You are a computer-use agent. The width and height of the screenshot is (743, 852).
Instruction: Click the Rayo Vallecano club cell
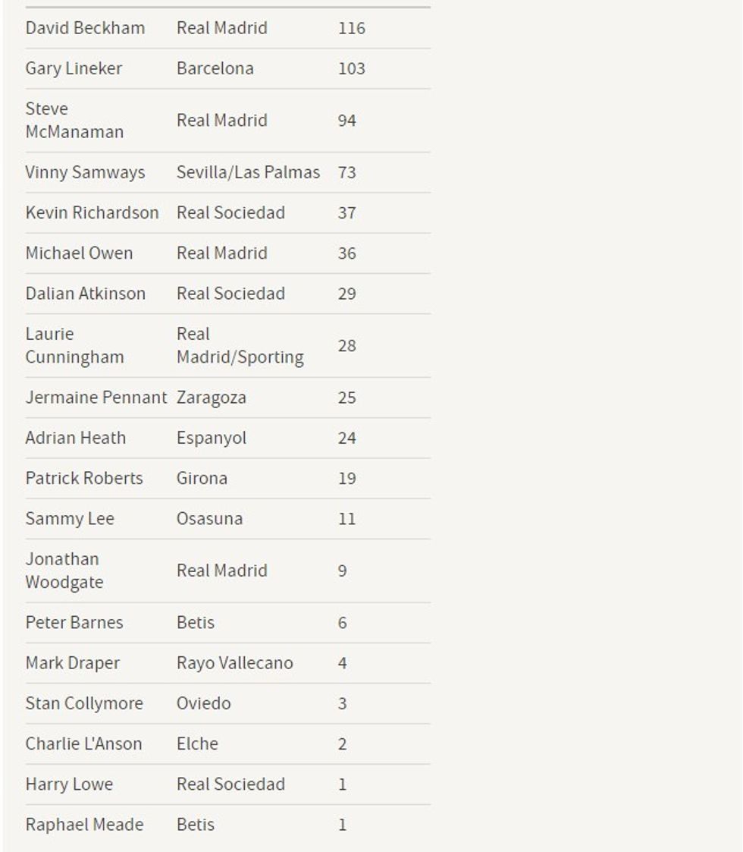tap(234, 664)
